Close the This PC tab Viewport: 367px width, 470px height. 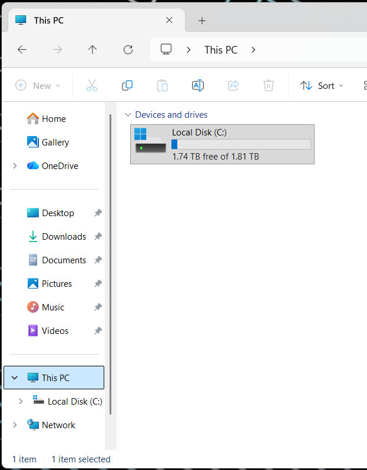169,21
